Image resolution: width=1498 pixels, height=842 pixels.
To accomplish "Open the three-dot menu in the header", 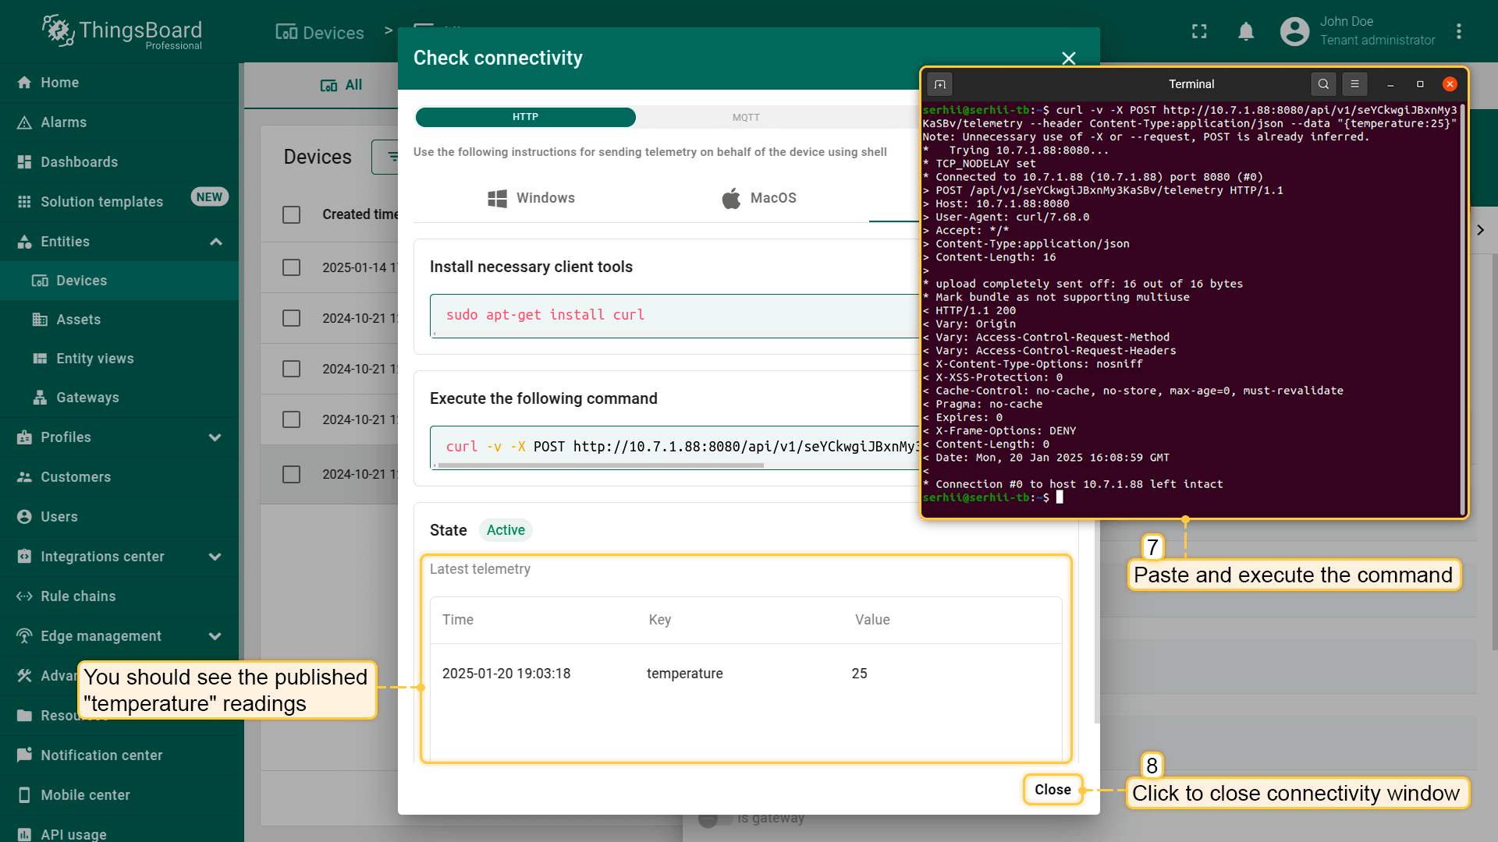I will (x=1458, y=31).
